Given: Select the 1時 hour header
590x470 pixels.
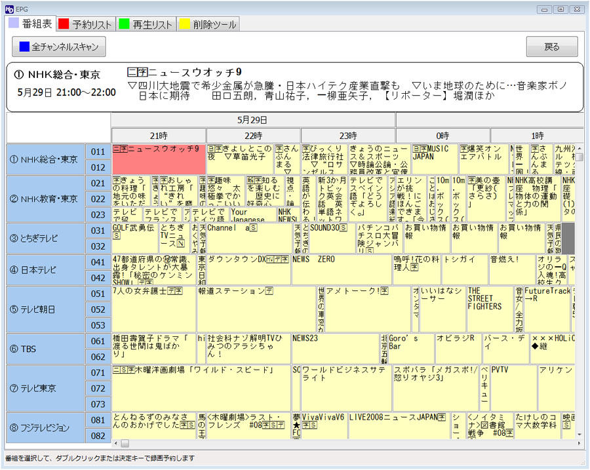Looking at the screenshot, I should (538, 136).
